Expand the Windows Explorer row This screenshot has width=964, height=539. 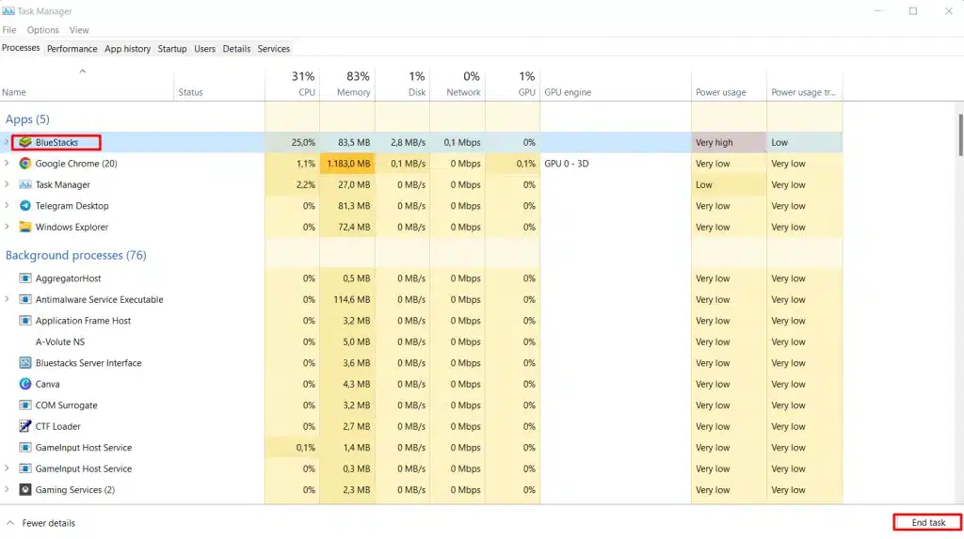click(7, 227)
